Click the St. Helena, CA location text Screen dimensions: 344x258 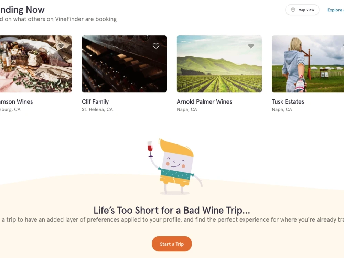[97, 109]
